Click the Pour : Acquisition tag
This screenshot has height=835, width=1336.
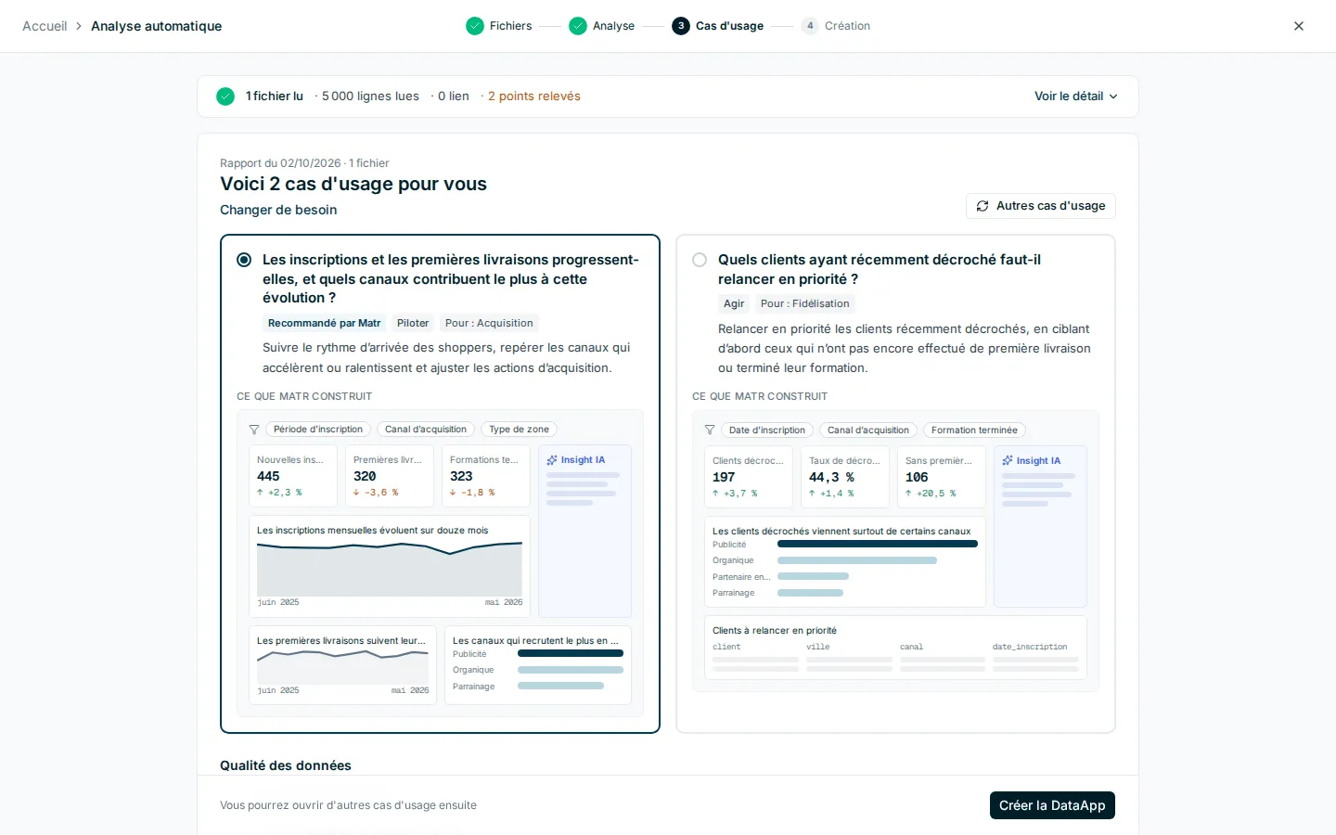[x=489, y=323]
